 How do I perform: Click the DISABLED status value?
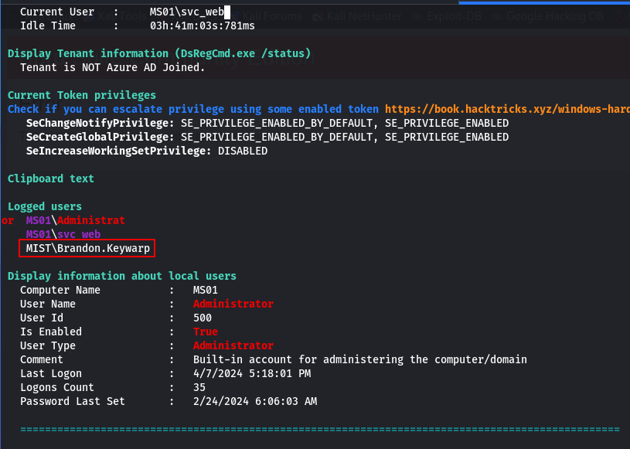click(x=243, y=151)
